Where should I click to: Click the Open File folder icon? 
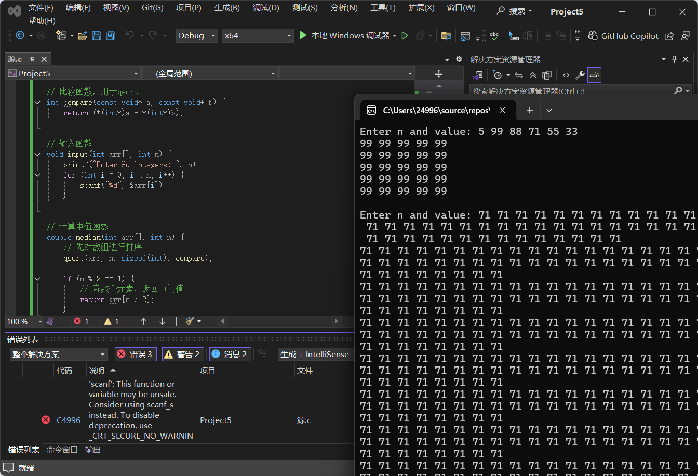pos(82,36)
